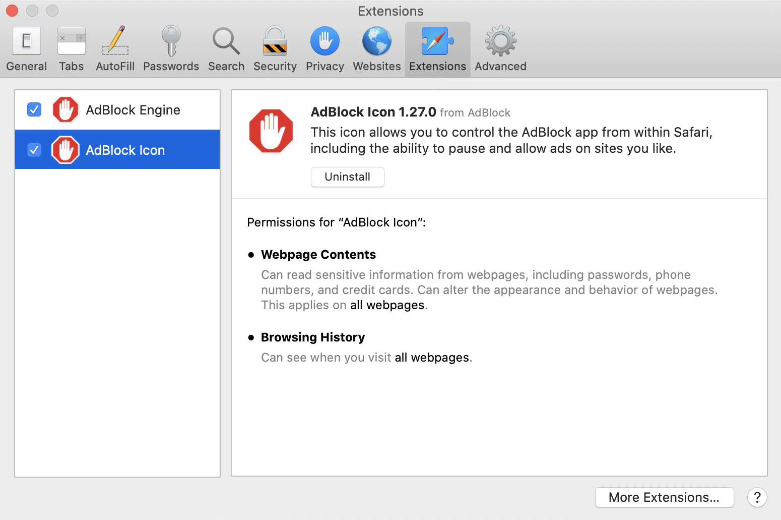Viewport: 781px width, 520px height.
Task: Disable the AdBlock Engine extension
Action: click(x=34, y=109)
